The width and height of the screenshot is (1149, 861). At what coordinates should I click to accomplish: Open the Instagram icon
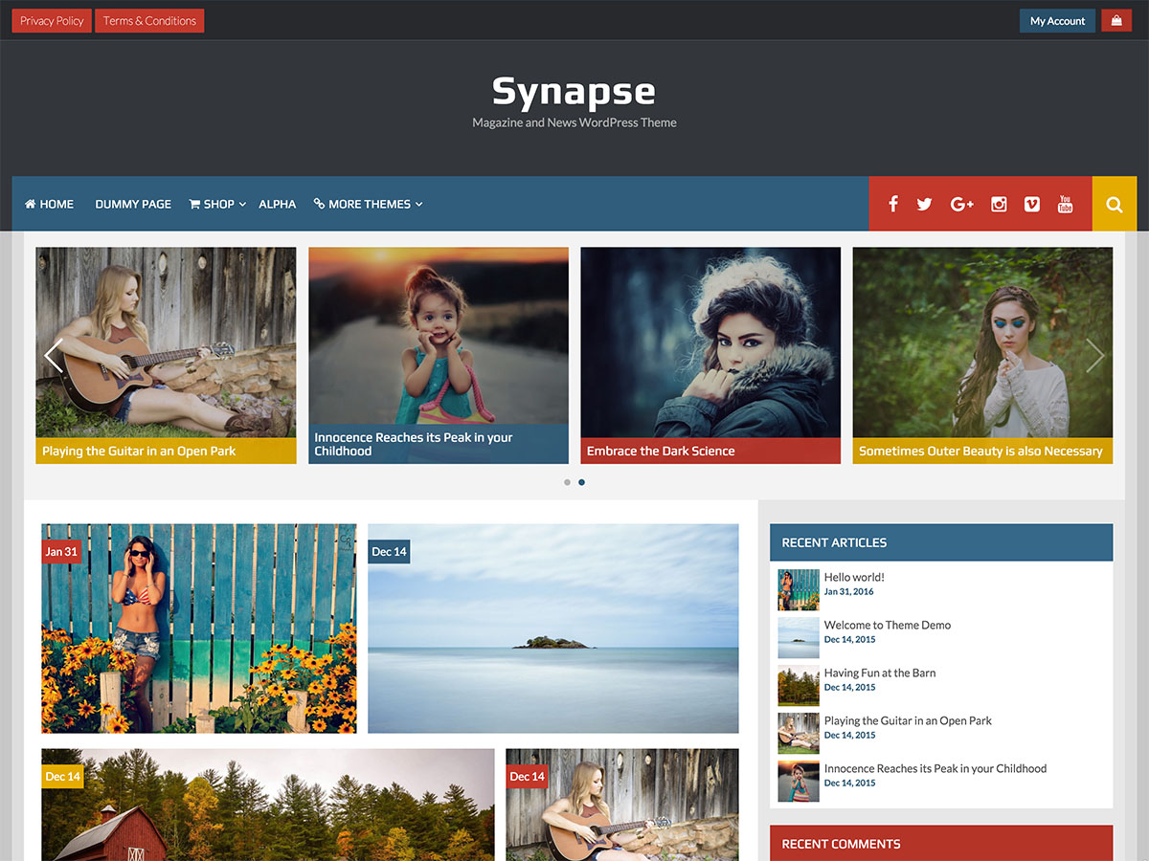click(999, 204)
